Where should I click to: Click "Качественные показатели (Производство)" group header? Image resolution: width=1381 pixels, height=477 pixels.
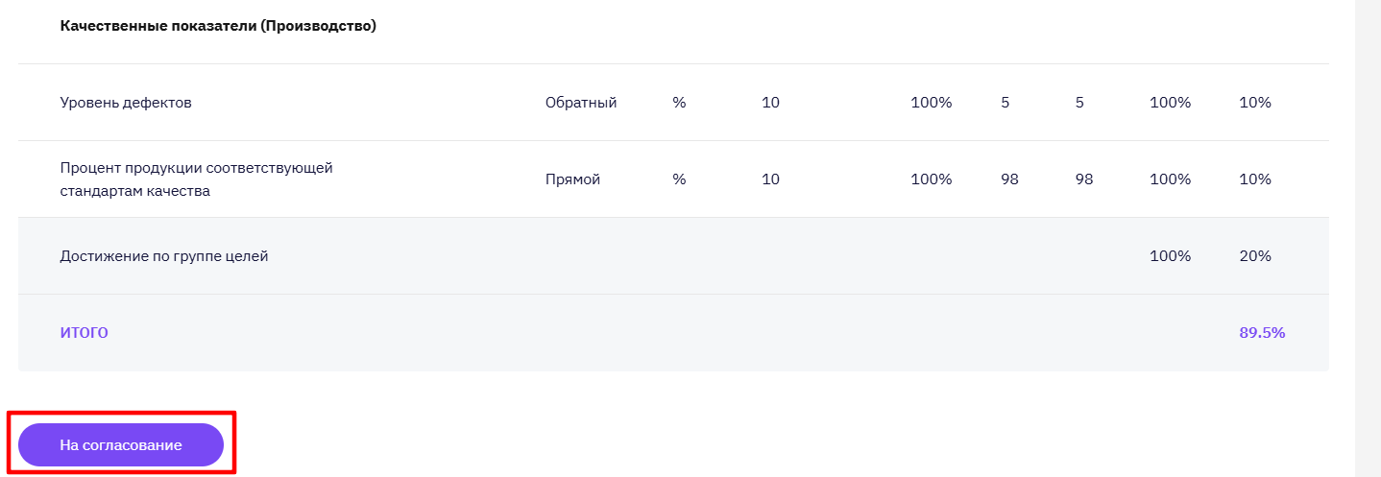click(x=218, y=26)
